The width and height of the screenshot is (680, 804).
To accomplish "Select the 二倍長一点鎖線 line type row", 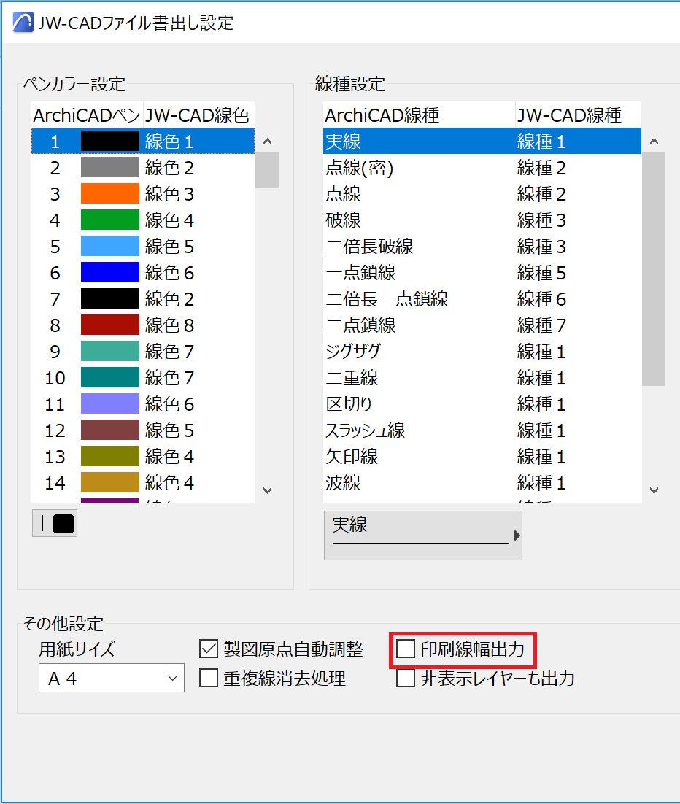I will coord(482,299).
